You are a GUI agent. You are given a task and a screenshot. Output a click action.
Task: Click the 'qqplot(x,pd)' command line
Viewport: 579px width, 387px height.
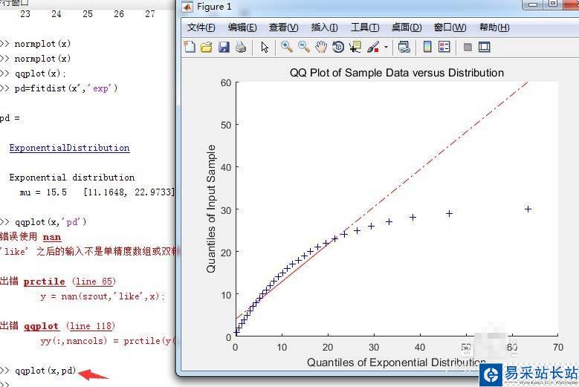(45, 371)
